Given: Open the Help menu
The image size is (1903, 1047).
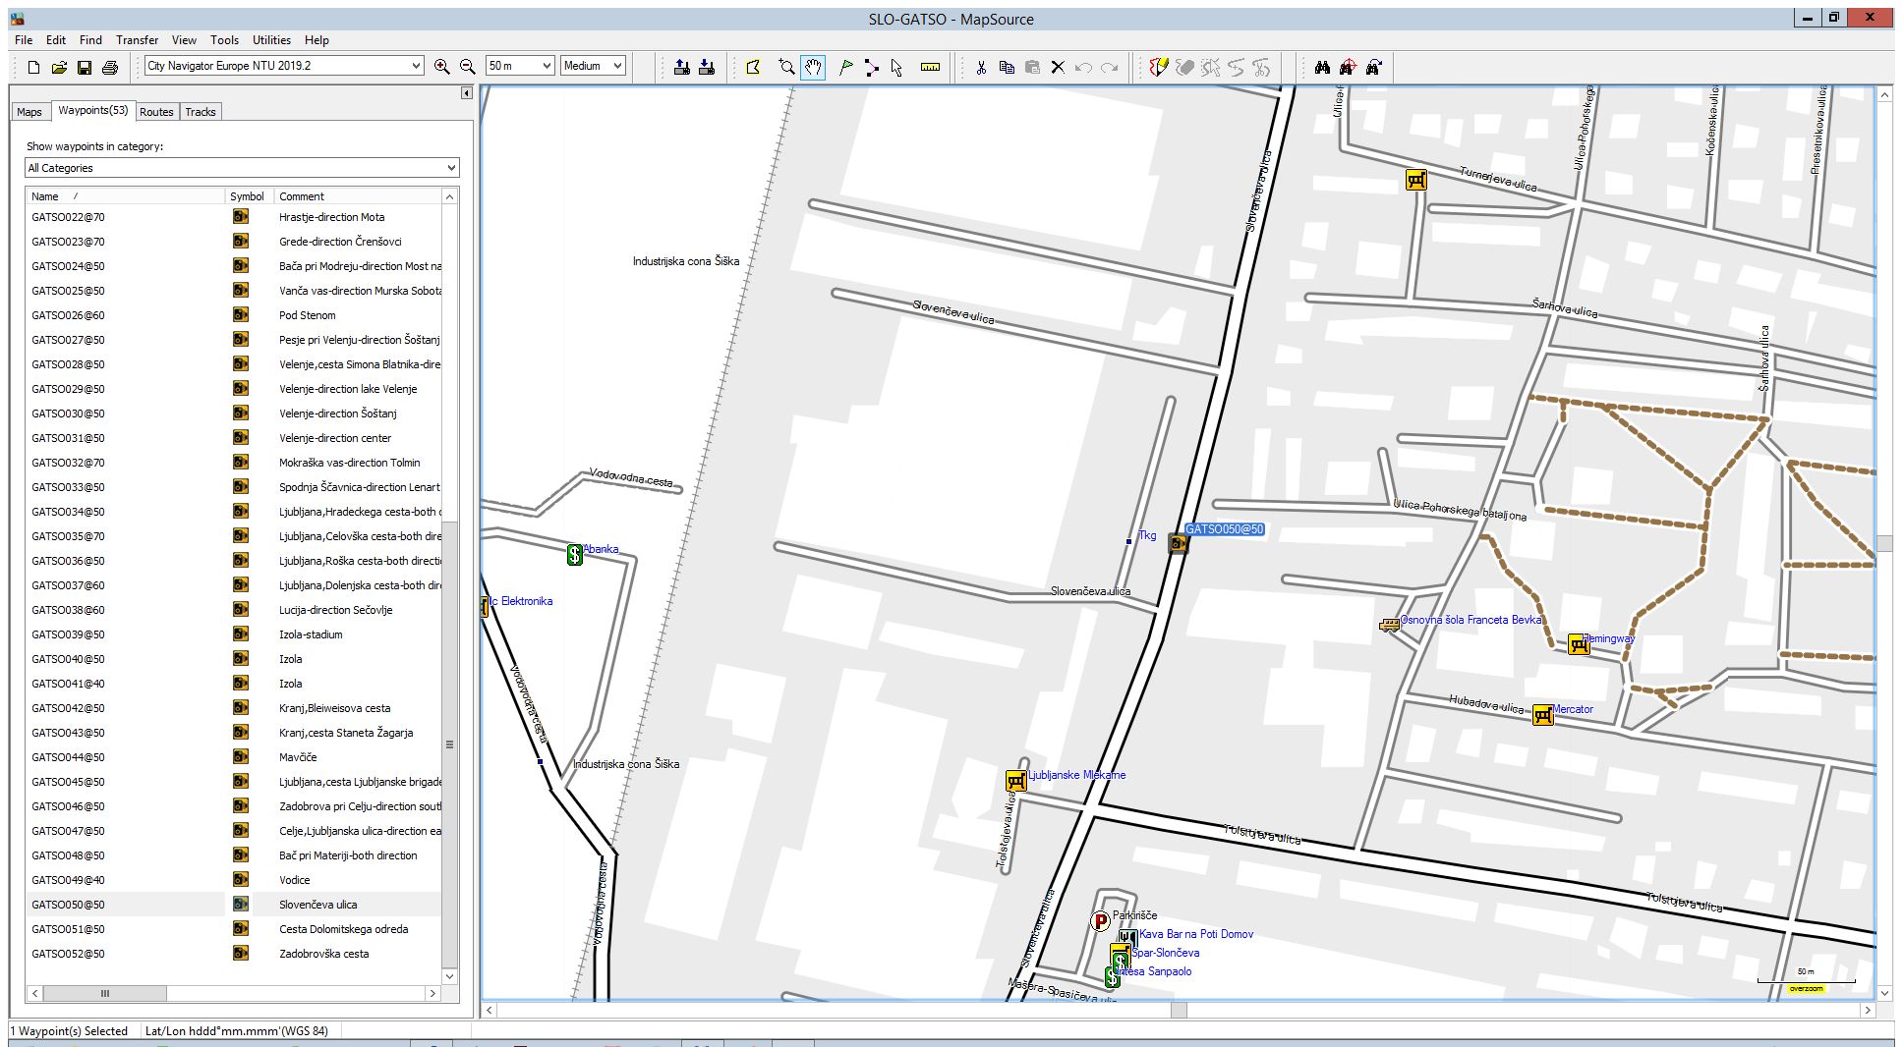Looking at the screenshot, I should tap(317, 40).
